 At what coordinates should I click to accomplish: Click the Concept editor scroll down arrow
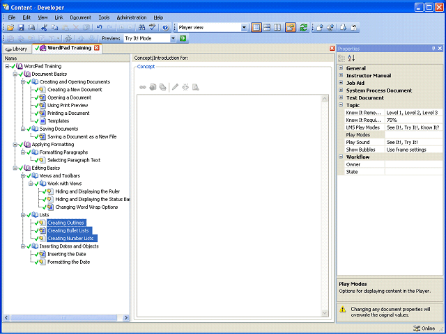325,313
